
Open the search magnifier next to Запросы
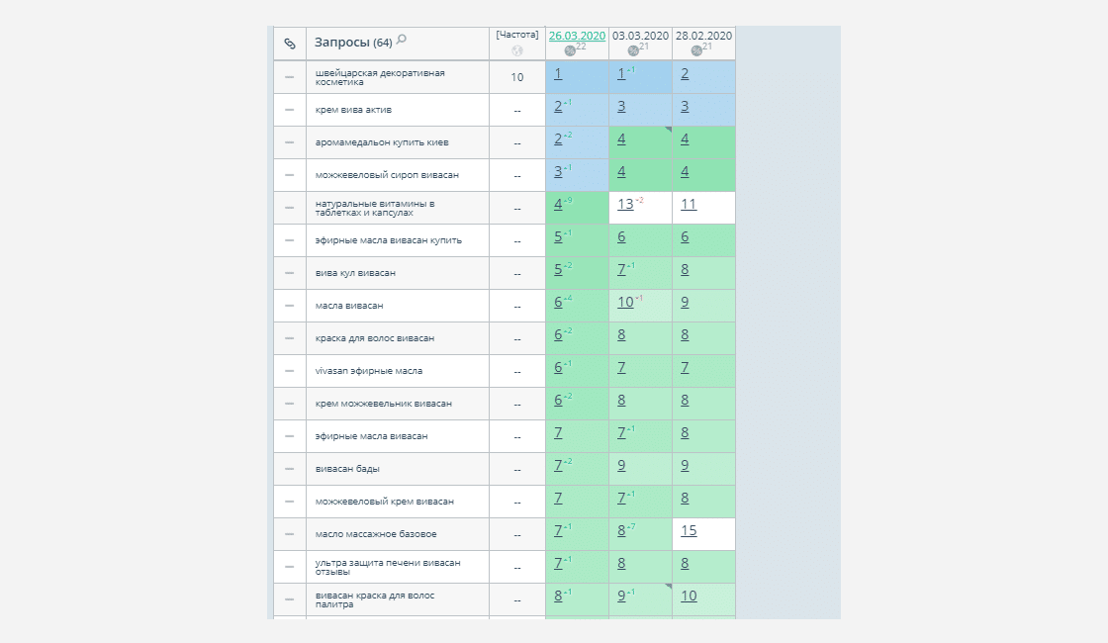(402, 40)
